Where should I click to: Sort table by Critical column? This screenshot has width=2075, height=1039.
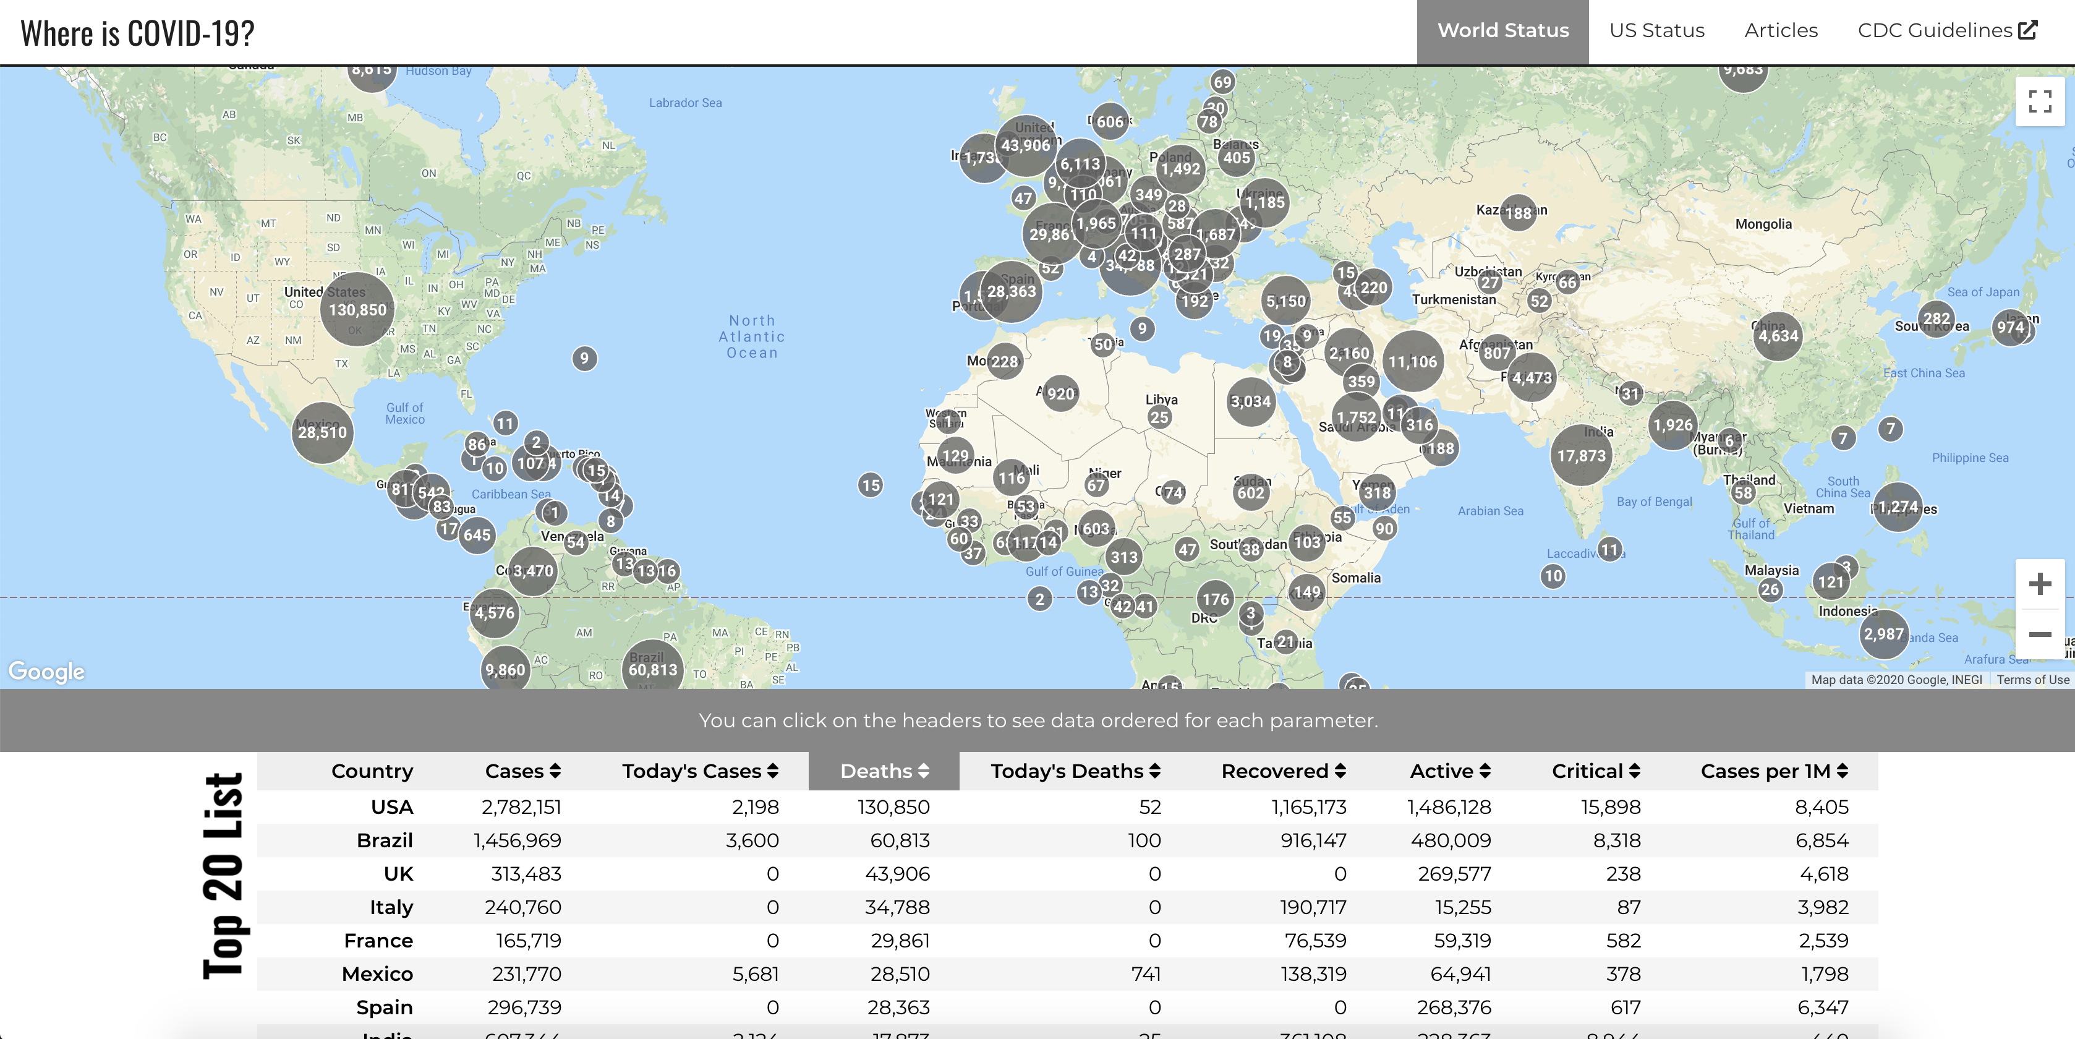pos(1595,772)
